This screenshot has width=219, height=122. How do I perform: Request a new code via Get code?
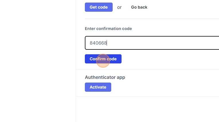point(99,7)
